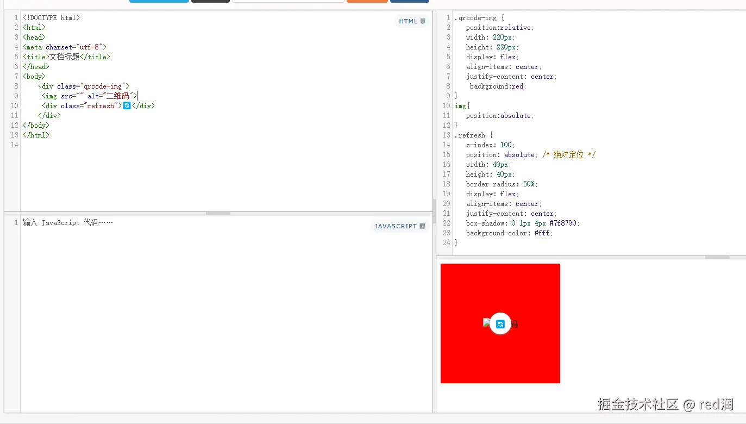Click the closing "</head>" tag line
Screen dimensions: 746x424
tap(36, 66)
